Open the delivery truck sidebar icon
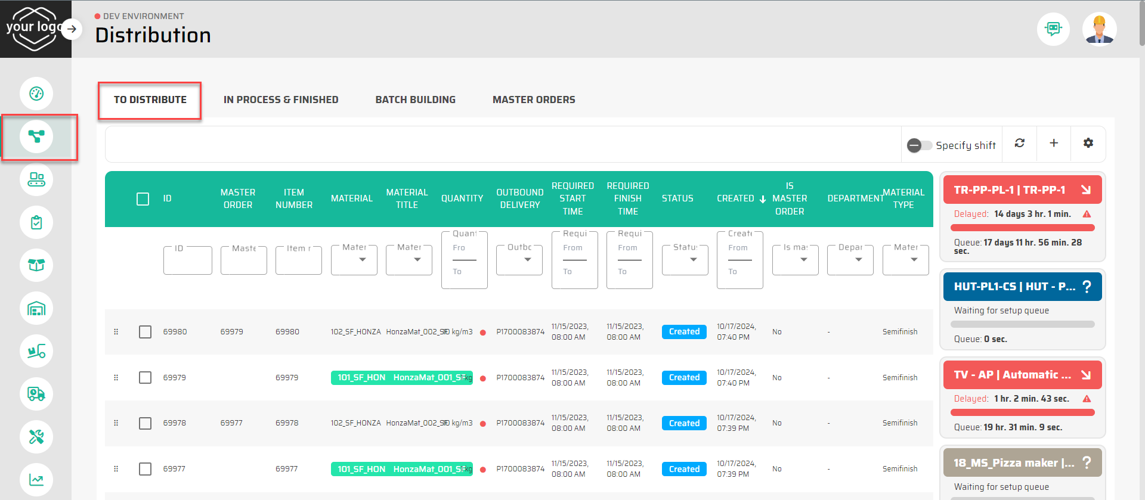1145x500 pixels. (36, 394)
